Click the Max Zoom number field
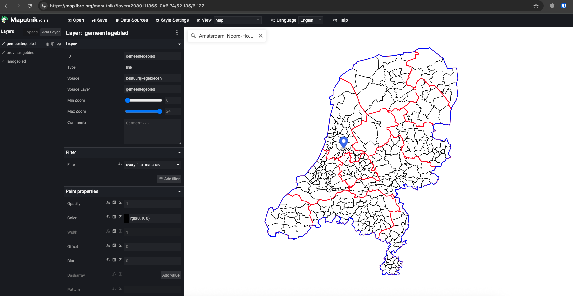 point(173,111)
